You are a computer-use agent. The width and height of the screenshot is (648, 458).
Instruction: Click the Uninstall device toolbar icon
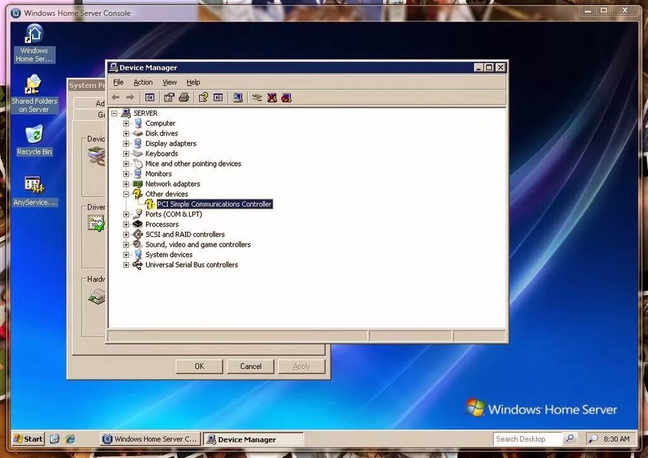[x=272, y=97]
